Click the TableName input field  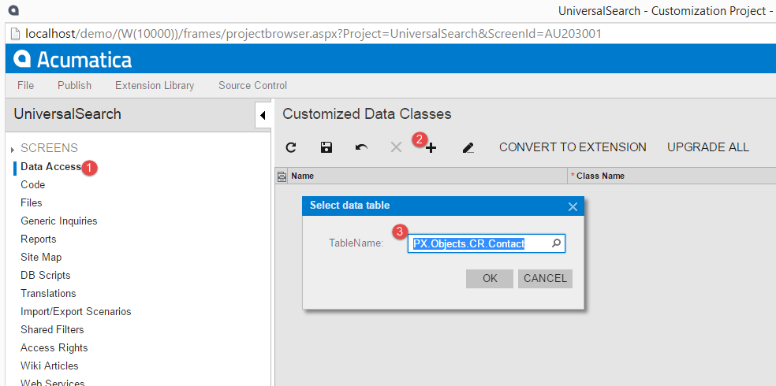(478, 243)
